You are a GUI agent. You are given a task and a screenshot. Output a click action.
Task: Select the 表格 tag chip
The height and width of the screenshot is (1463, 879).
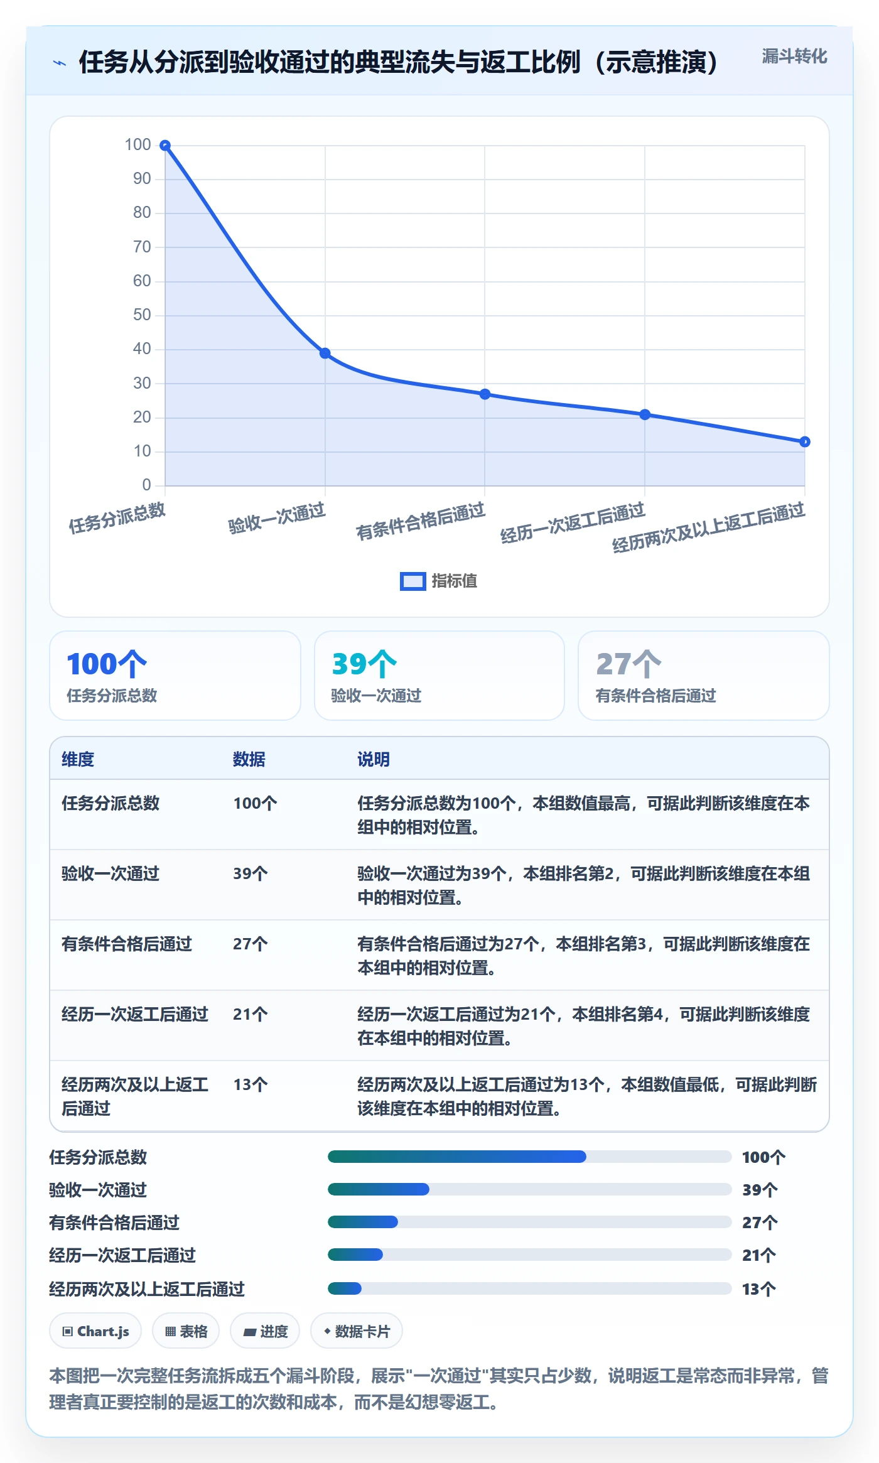pos(186,1331)
